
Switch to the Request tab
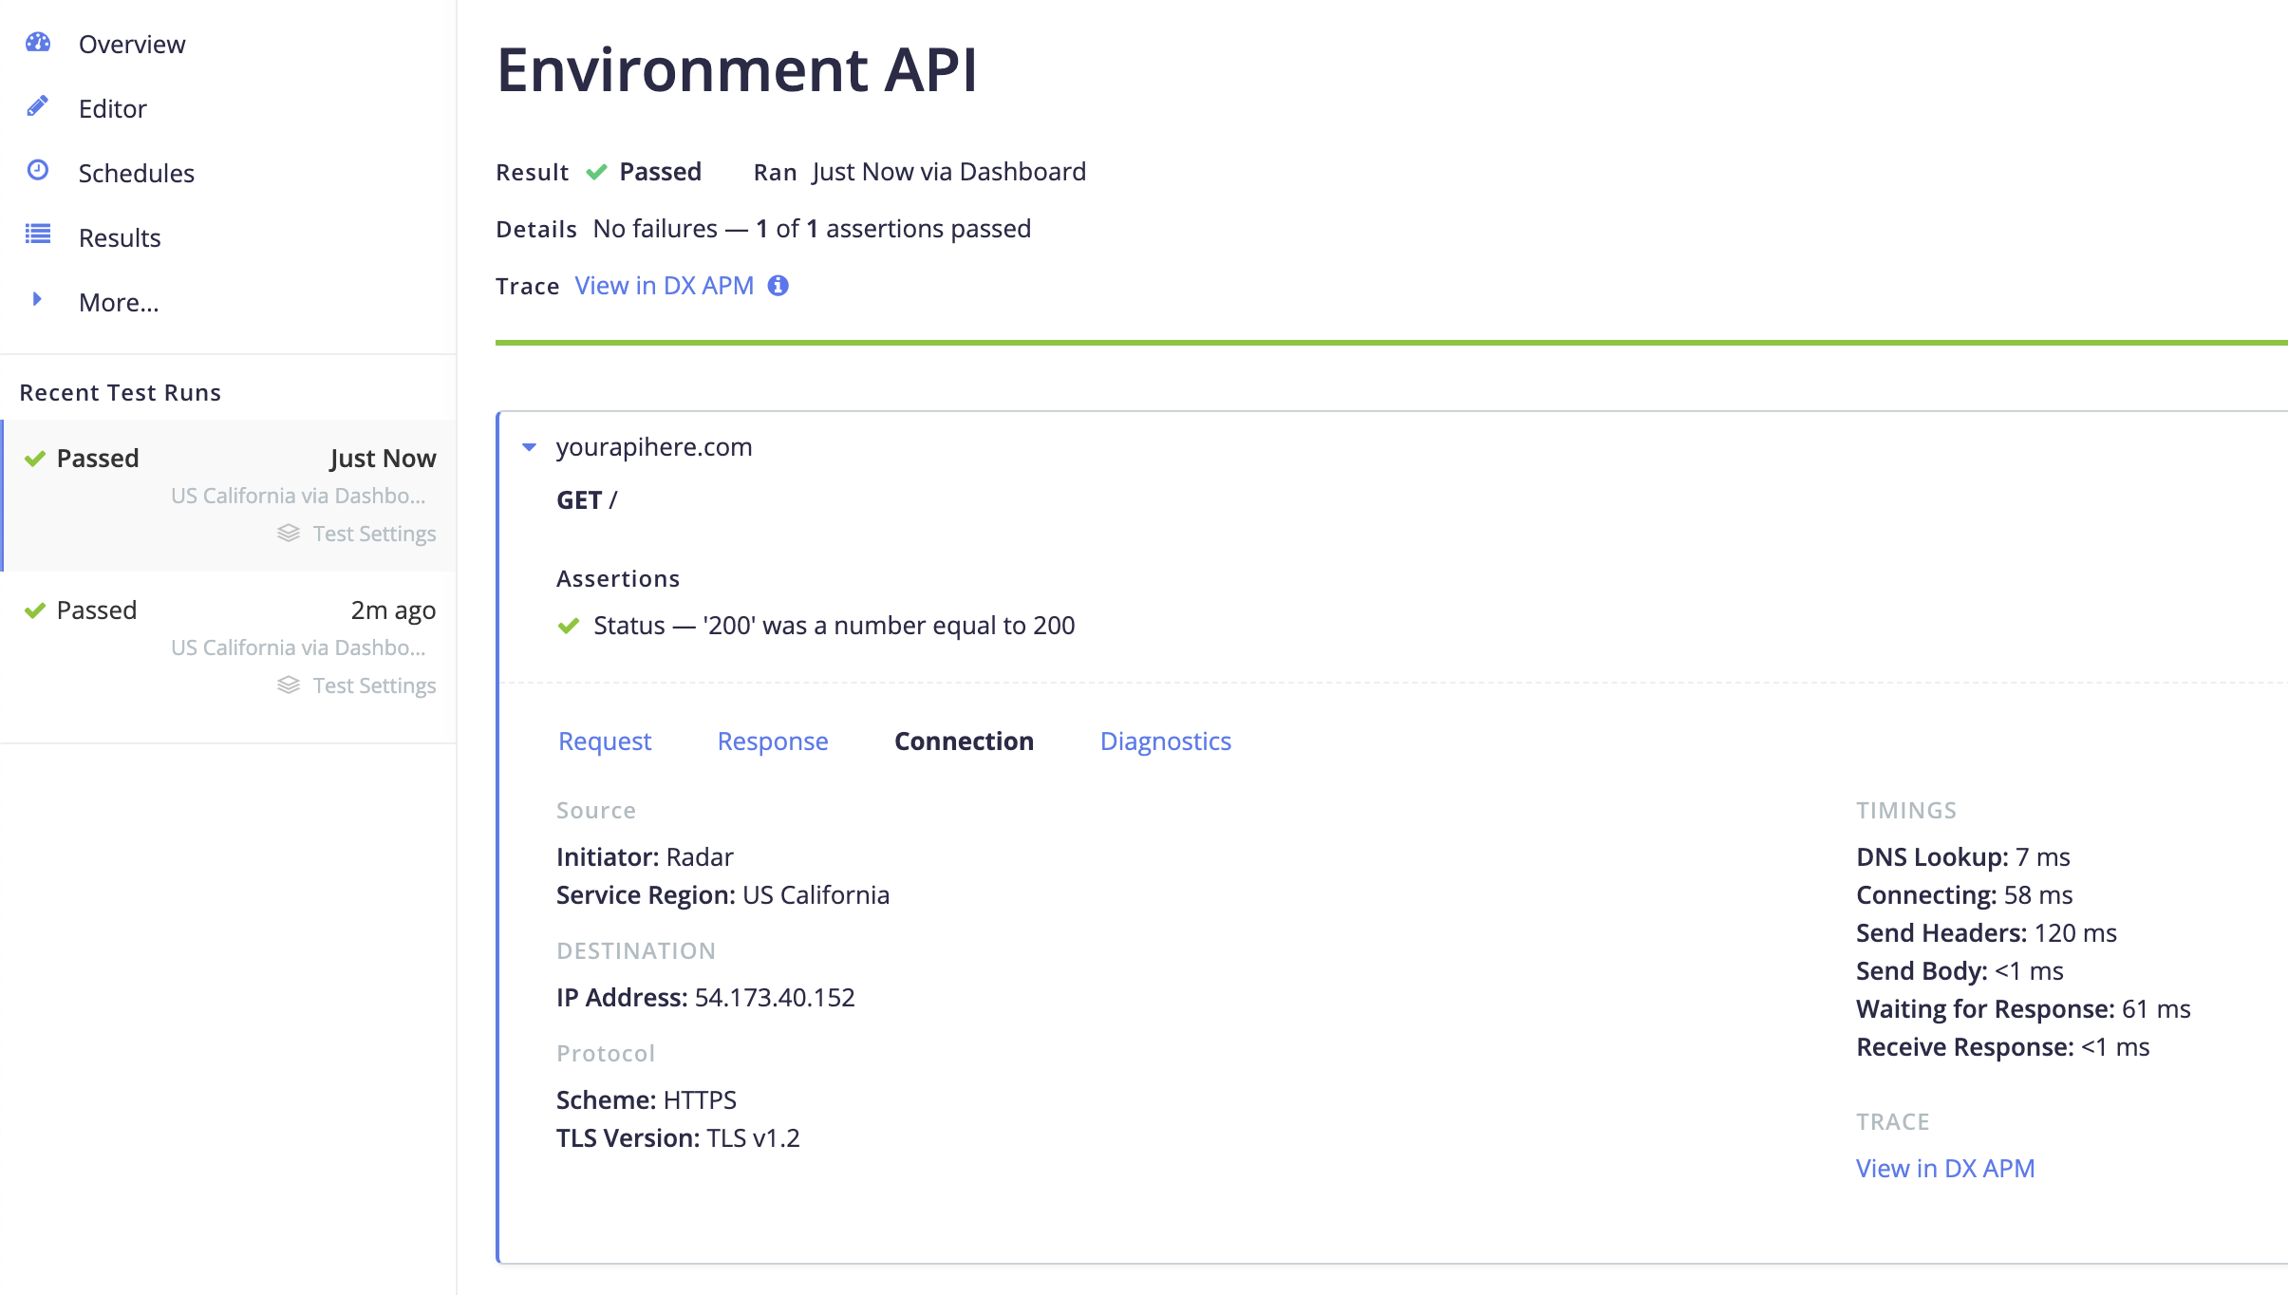[605, 741]
